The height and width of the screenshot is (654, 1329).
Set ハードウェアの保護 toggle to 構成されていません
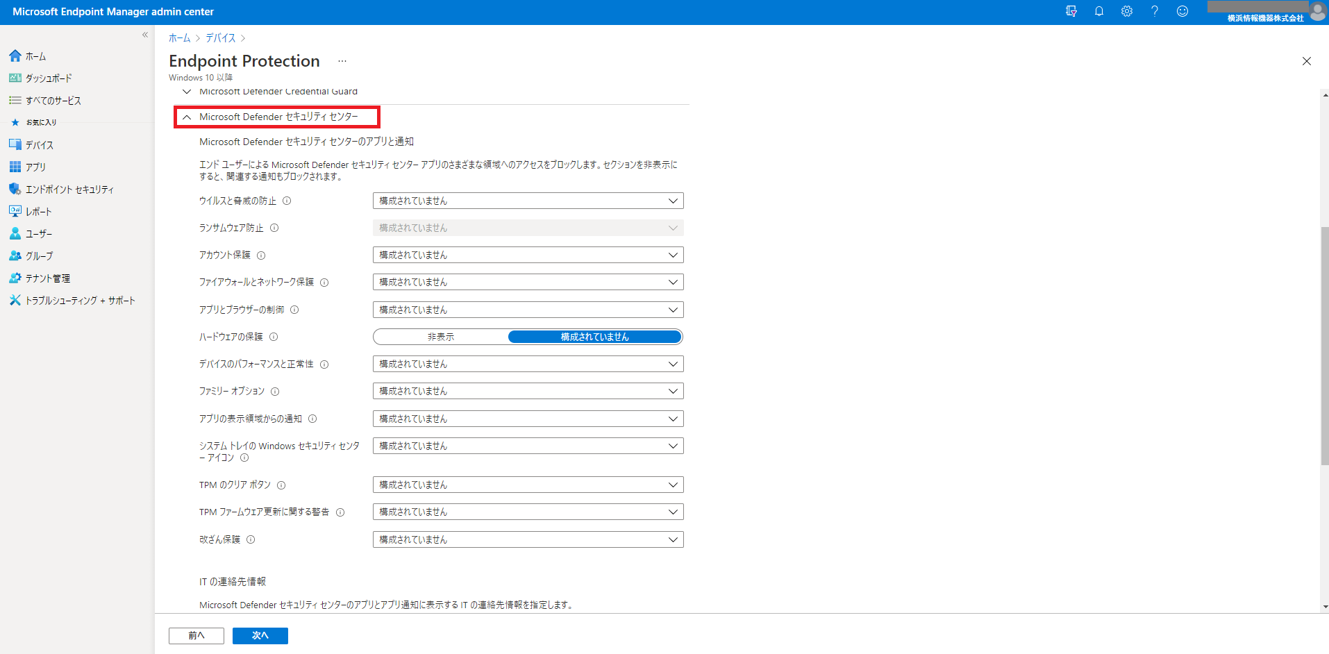(x=595, y=337)
